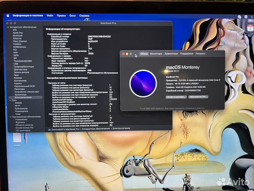Switch to the Хранилище tab
Screen dimensions: 254x191
tap(171, 54)
